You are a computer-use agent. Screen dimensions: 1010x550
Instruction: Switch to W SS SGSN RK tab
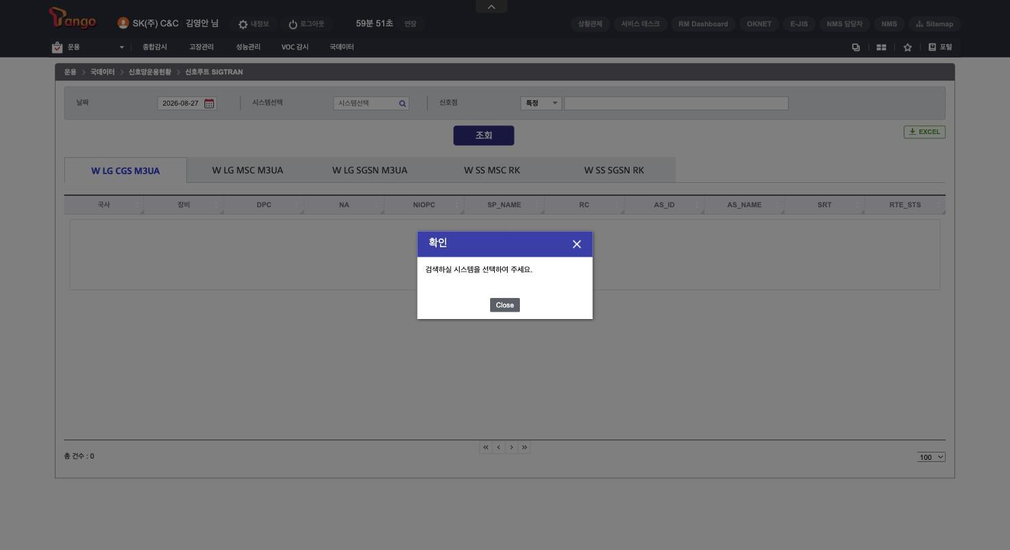coord(614,170)
